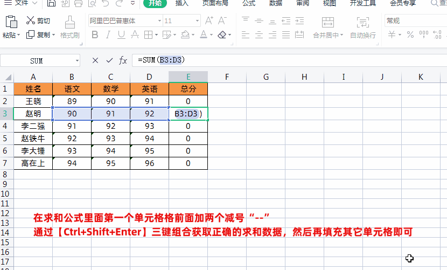This screenshot has height=270, width=447.
Task: Open the 审阅 tab
Action: pyautogui.click(x=303, y=3)
